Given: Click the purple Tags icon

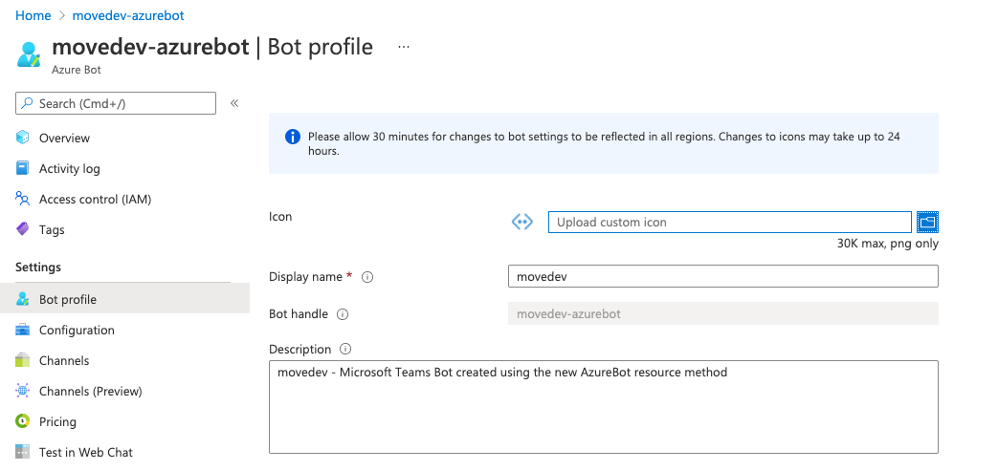Looking at the screenshot, I should click(22, 229).
